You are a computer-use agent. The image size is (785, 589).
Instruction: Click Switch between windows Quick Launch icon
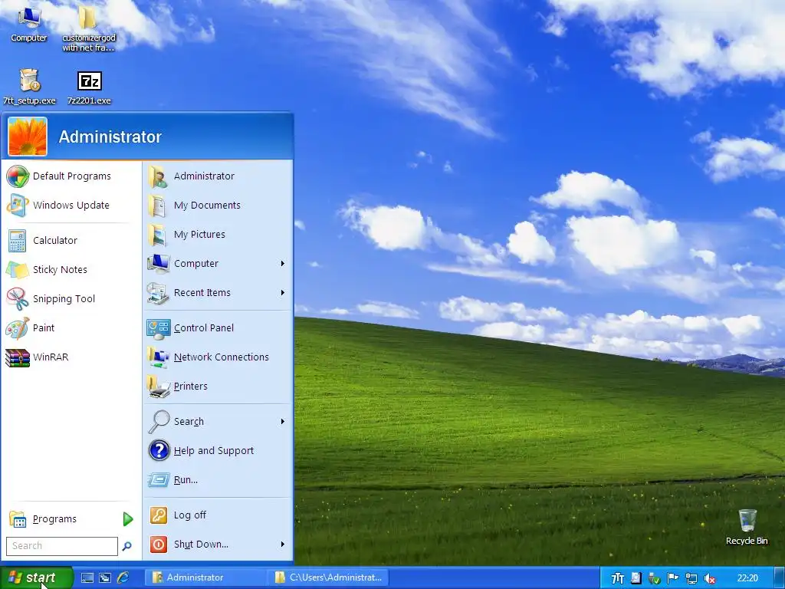coord(105,578)
